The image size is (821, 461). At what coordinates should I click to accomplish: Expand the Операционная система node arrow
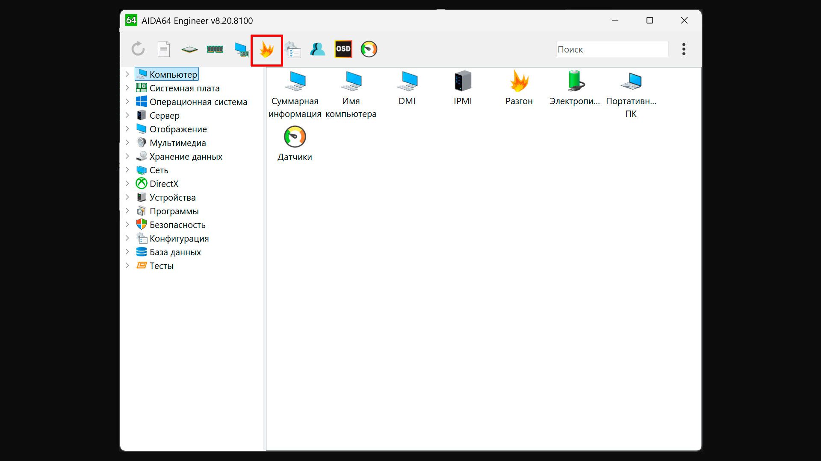pyautogui.click(x=127, y=102)
